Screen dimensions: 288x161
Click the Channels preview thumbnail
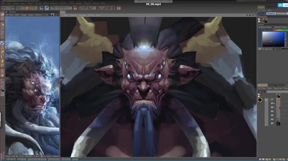tap(265, 21)
